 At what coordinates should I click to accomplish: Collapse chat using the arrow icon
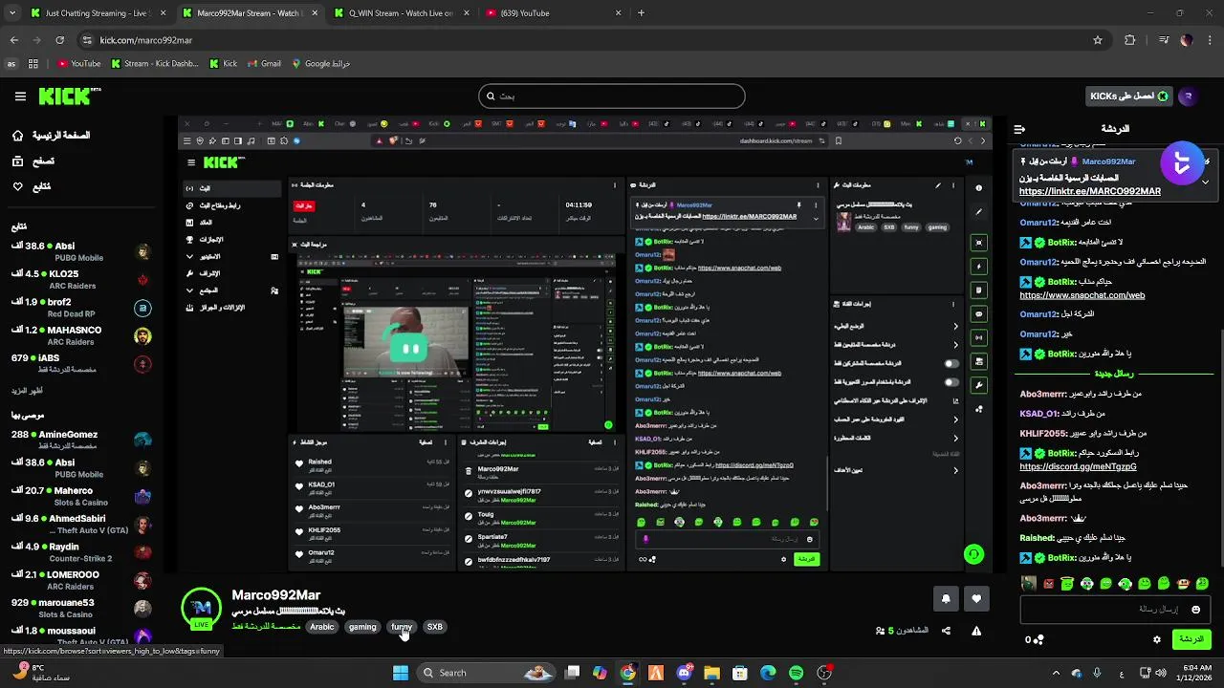pyautogui.click(x=1019, y=129)
